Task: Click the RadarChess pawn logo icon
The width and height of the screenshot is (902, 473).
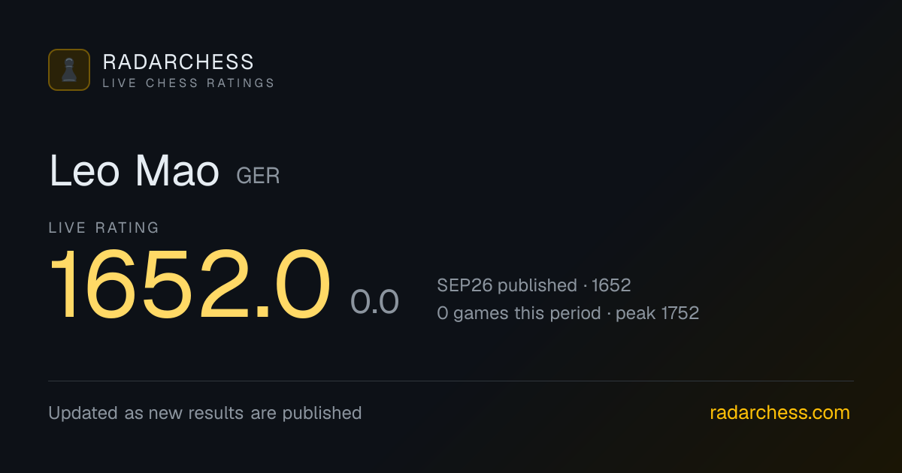Action: click(x=69, y=70)
